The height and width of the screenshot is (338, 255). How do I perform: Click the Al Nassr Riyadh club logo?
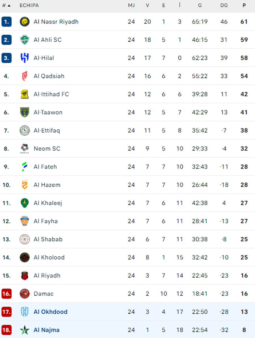click(x=25, y=22)
